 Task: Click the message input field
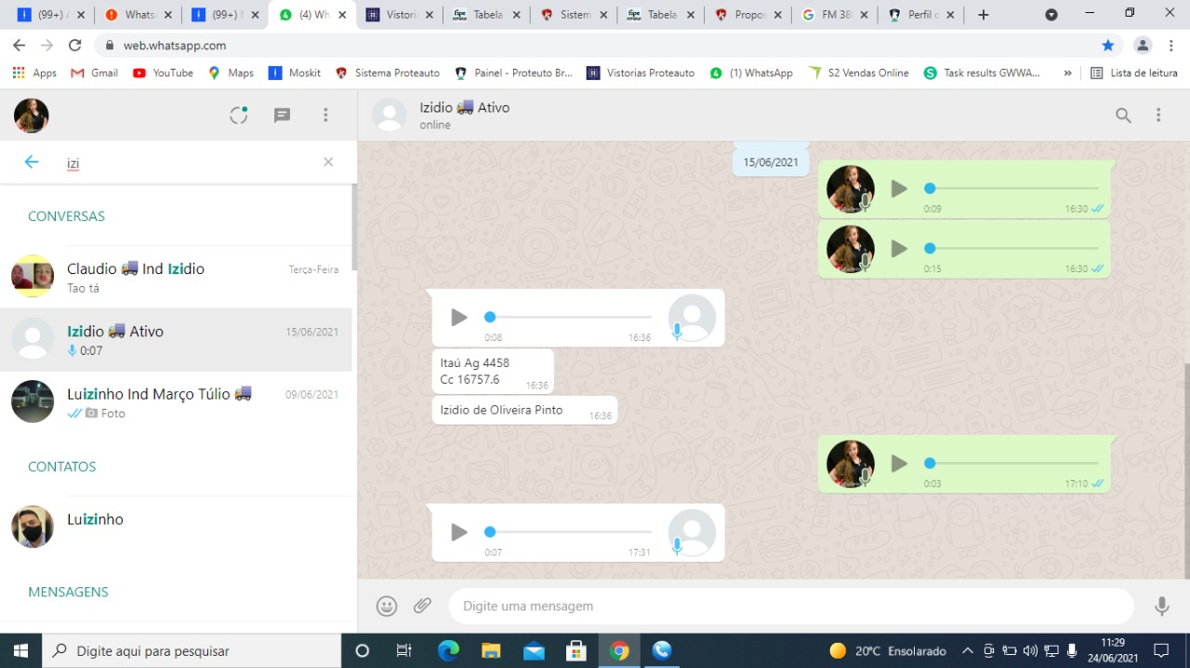click(790, 606)
